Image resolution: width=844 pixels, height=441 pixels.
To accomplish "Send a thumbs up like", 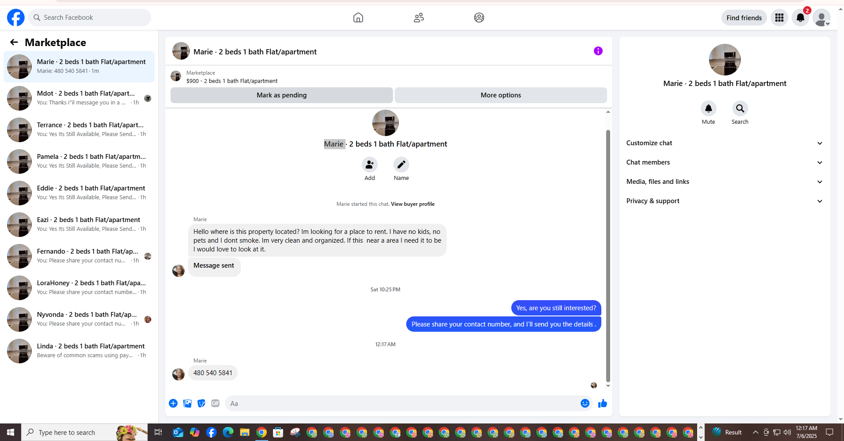I will coord(603,403).
